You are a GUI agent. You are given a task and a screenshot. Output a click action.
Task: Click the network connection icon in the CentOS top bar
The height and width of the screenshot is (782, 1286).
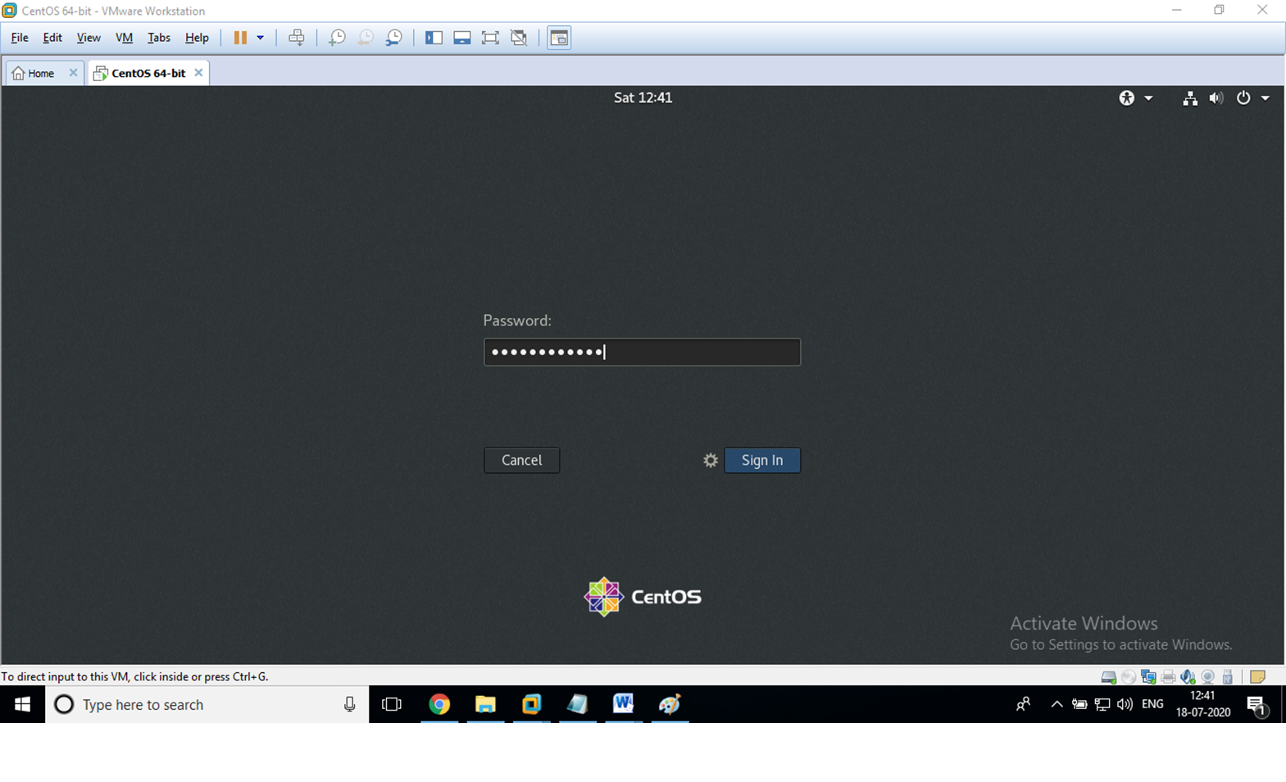pyautogui.click(x=1190, y=98)
